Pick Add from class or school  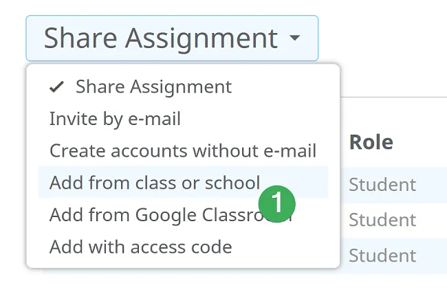155,183
